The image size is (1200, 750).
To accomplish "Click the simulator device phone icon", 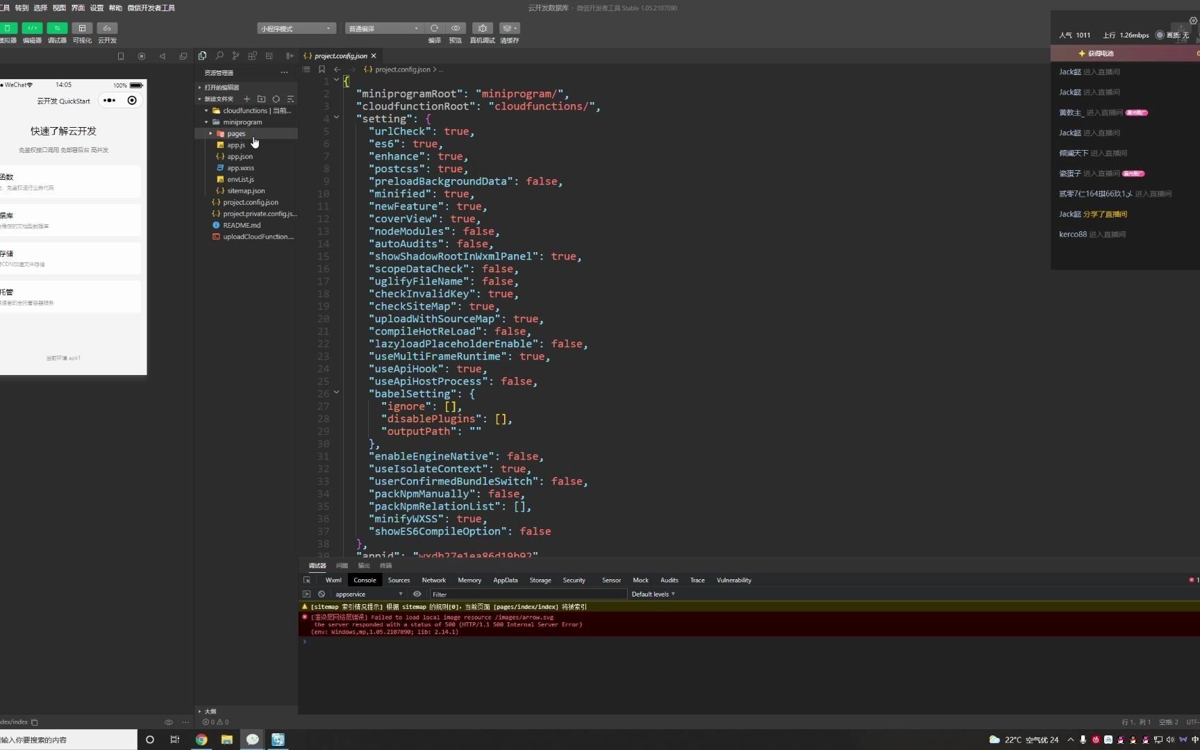I will [121, 56].
